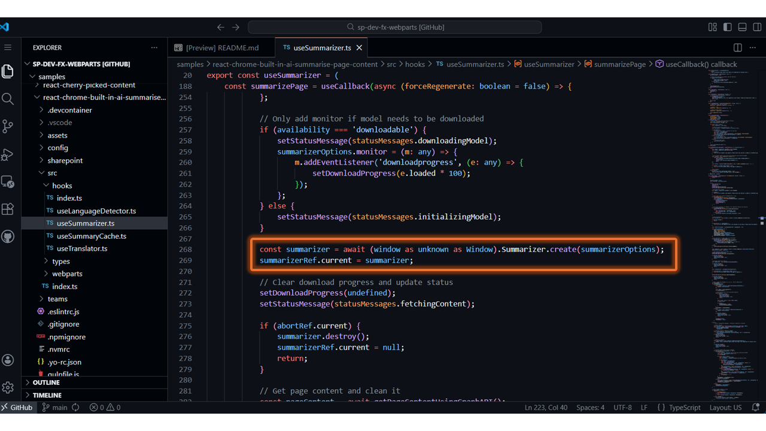Open the Extensions view
Image resolution: width=766 pixels, height=431 pixels.
(x=8, y=209)
